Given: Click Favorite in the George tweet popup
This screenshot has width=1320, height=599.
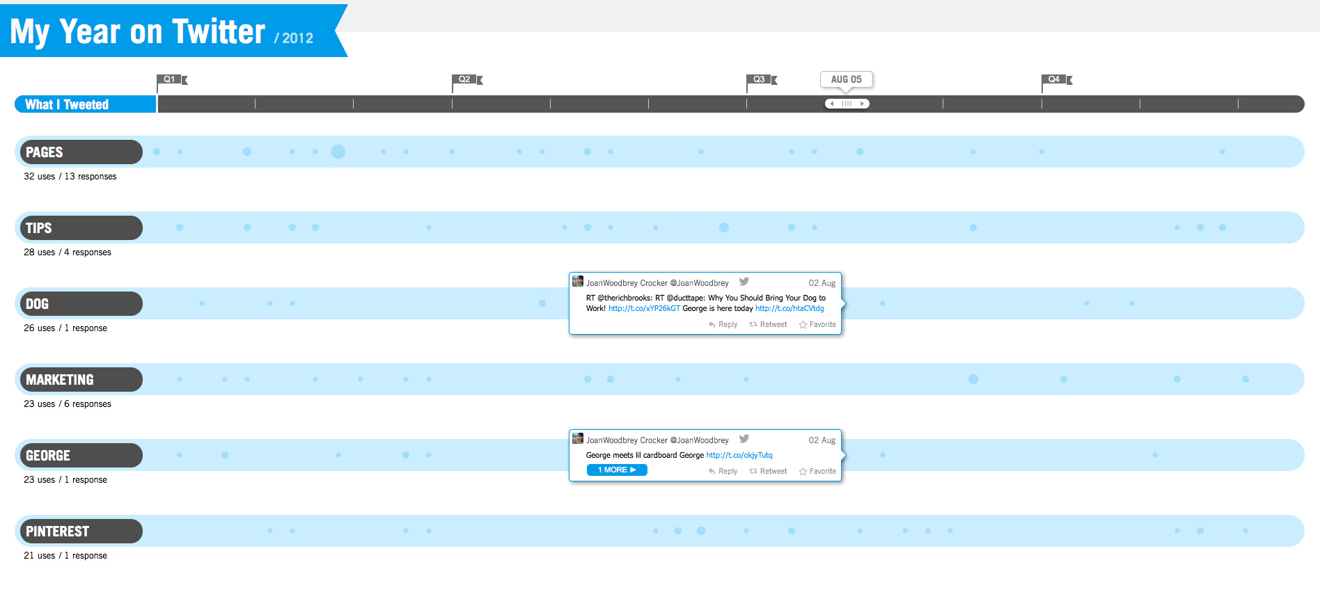Looking at the screenshot, I should tap(817, 471).
